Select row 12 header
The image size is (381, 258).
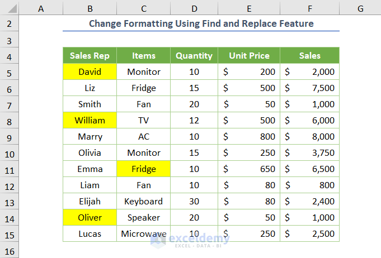(10, 185)
